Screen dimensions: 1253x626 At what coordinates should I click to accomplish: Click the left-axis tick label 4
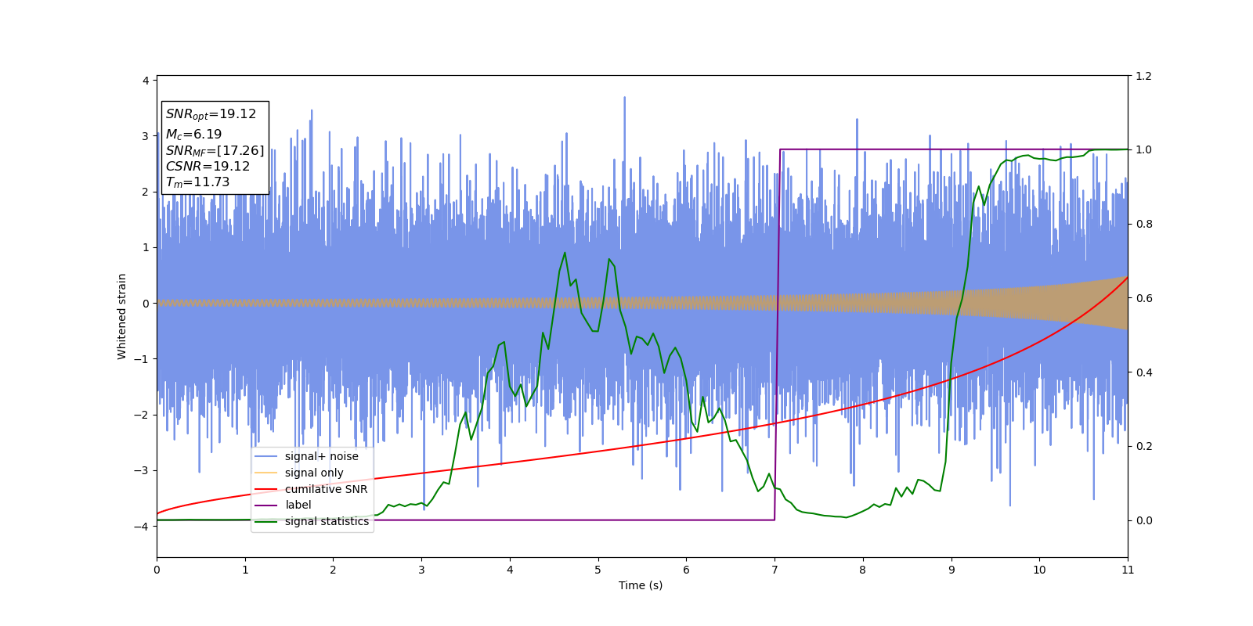coord(145,81)
